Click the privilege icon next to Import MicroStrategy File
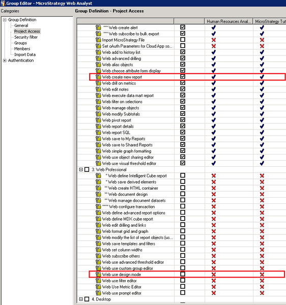 (98, 40)
